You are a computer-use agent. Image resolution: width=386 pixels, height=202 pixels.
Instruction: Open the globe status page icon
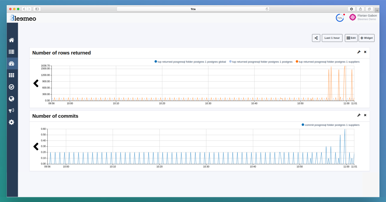pos(12,99)
